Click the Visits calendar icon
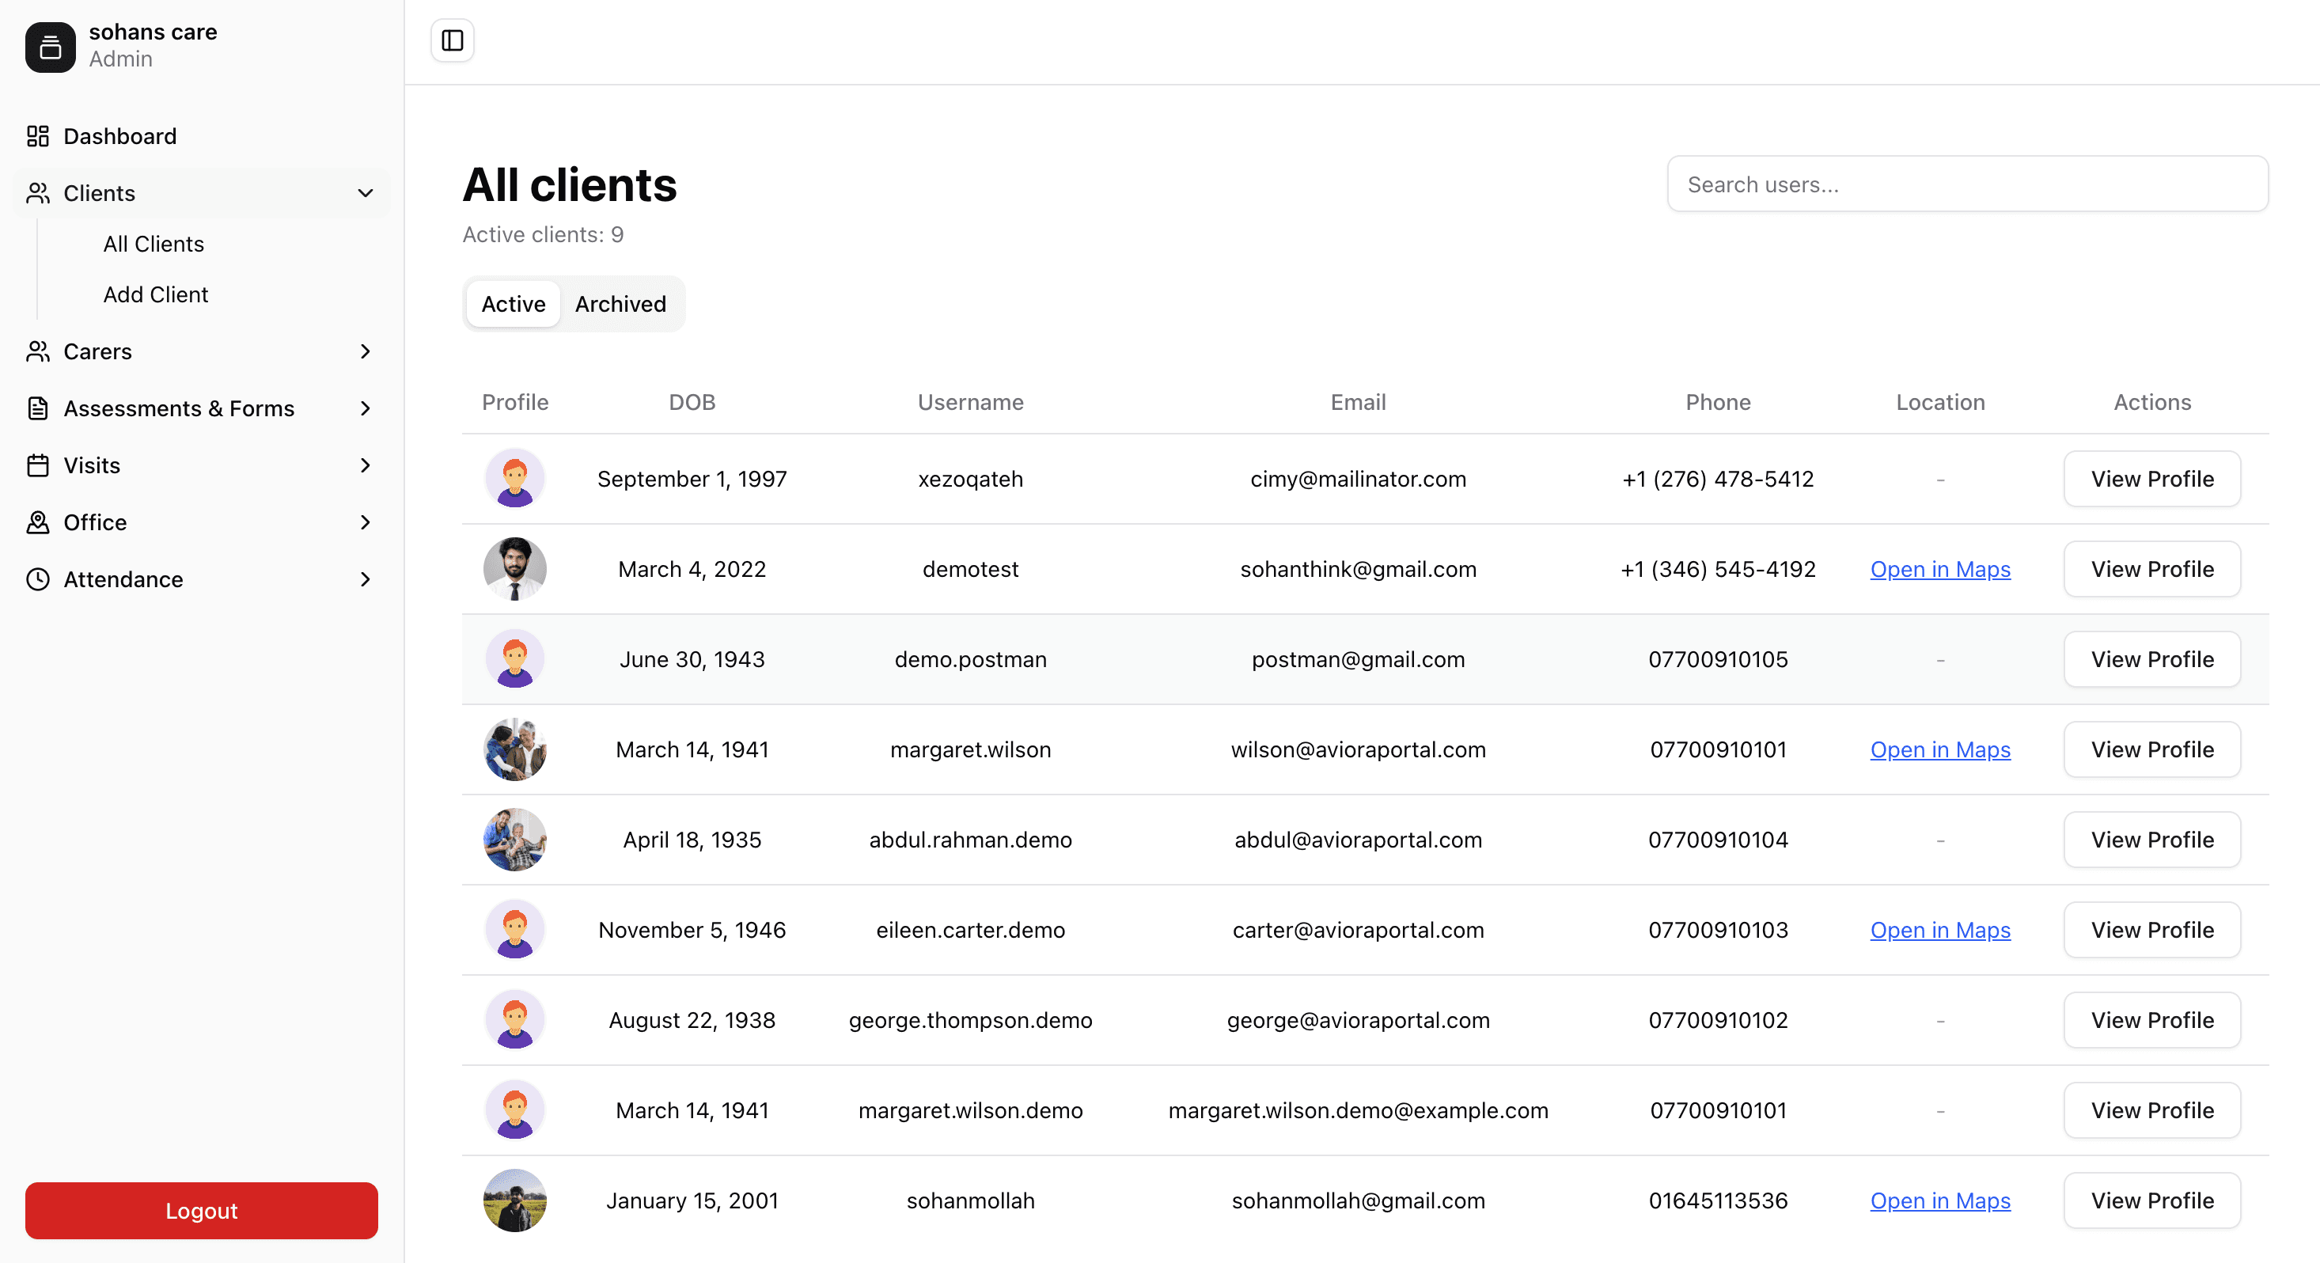The width and height of the screenshot is (2320, 1263). [x=38, y=465]
